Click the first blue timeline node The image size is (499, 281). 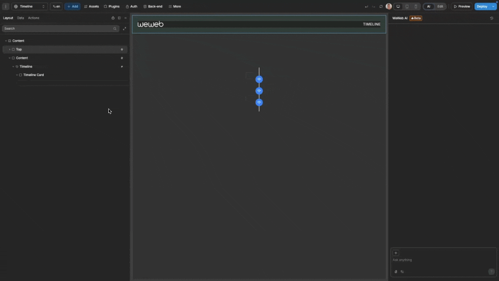(259, 79)
